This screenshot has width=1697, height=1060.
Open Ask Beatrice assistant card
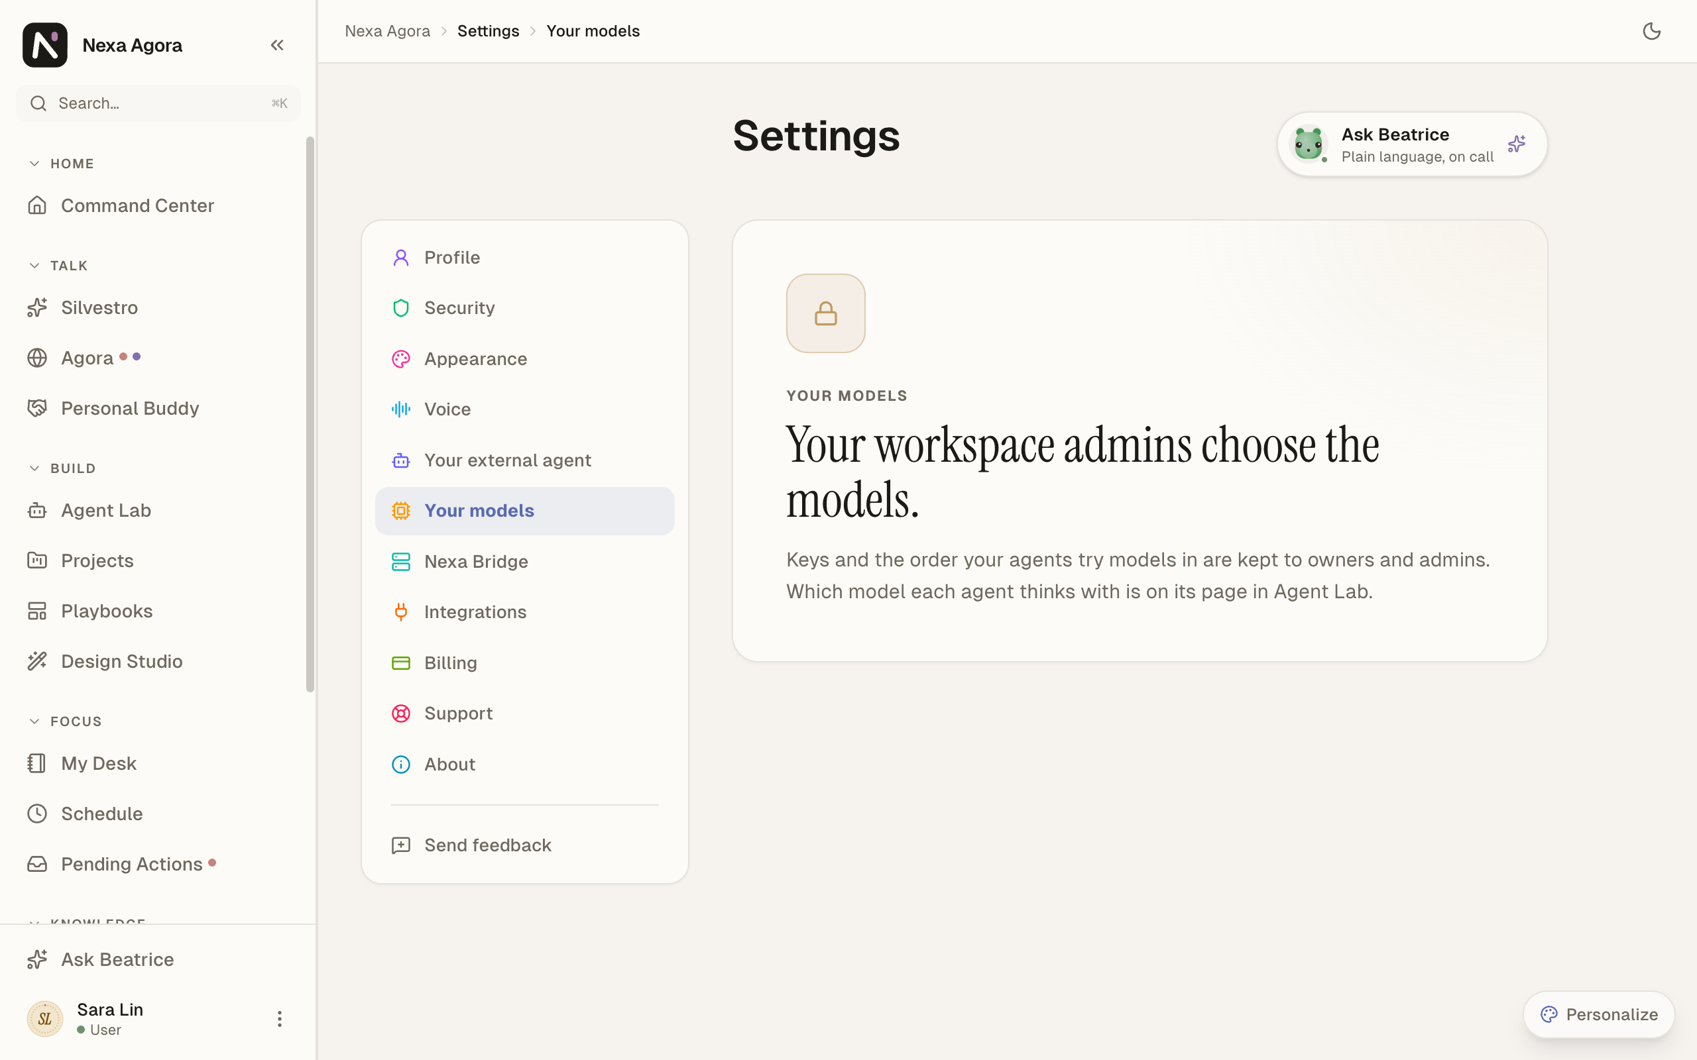[x=1411, y=144]
